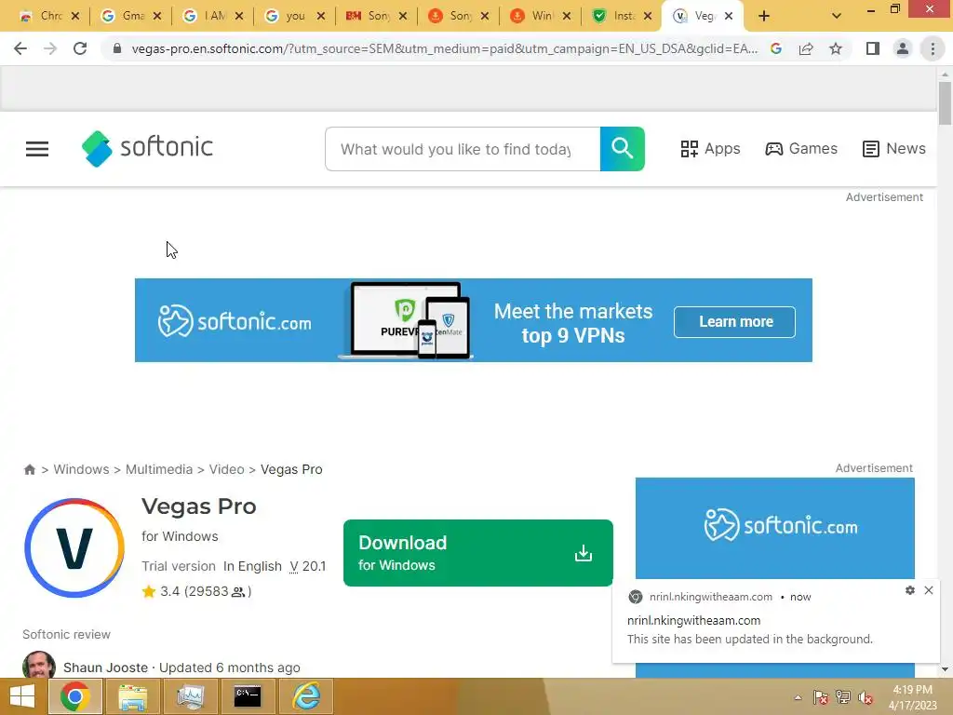Click softonic.com sidebar advertisement
This screenshot has width=953, height=715.
(x=775, y=528)
